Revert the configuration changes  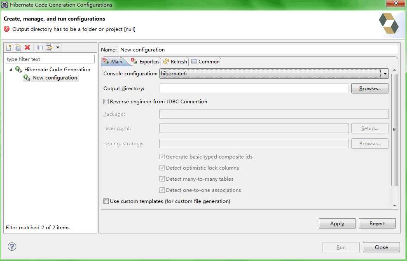point(377,224)
